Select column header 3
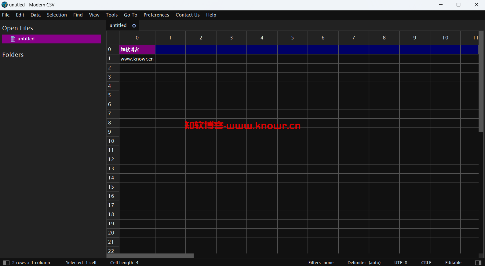 click(x=232, y=38)
